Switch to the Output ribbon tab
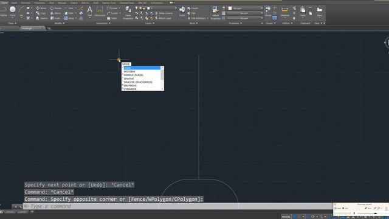The height and width of the screenshot is (219, 389). pyautogui.click(x=74, y=2)
